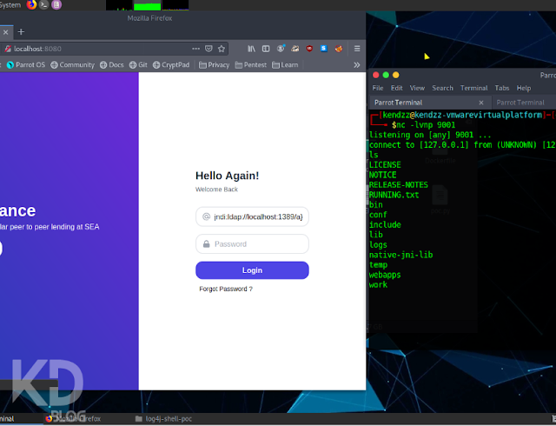Launch the terminal from the top panel
This screenshot has width=556, height=426.
tap(44, 4)
